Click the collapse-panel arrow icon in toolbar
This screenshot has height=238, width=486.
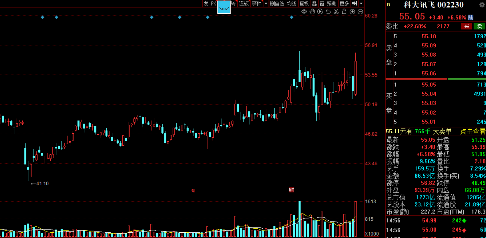pos(354,3)
